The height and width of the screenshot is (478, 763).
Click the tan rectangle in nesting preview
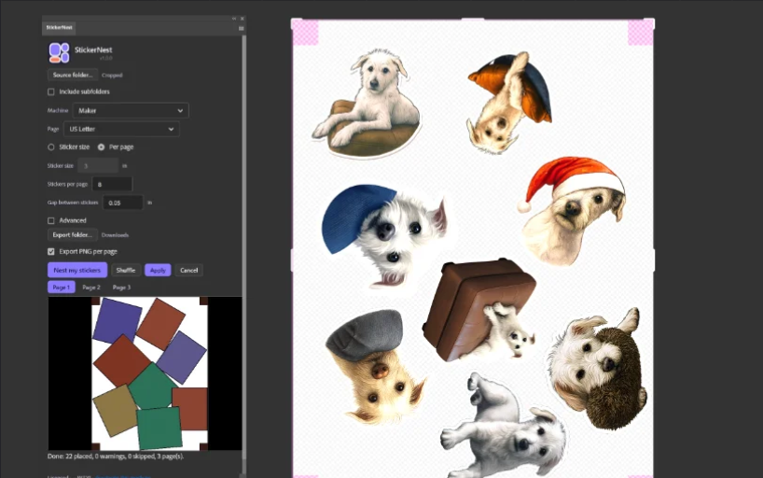[x=114, y=410]
